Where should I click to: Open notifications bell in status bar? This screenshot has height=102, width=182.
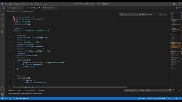coord(180,99)
